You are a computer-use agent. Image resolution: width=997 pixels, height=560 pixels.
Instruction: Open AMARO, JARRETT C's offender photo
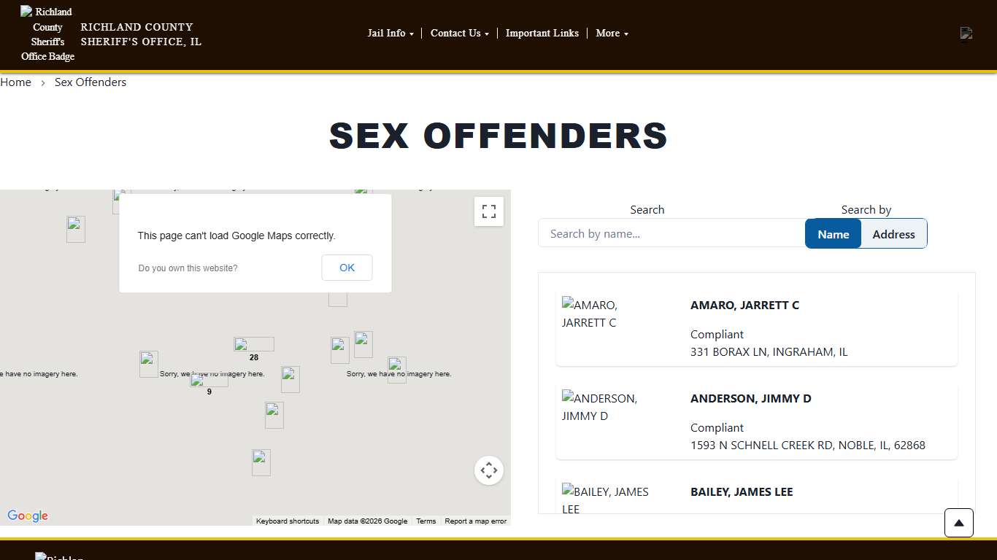pos(589,314)
